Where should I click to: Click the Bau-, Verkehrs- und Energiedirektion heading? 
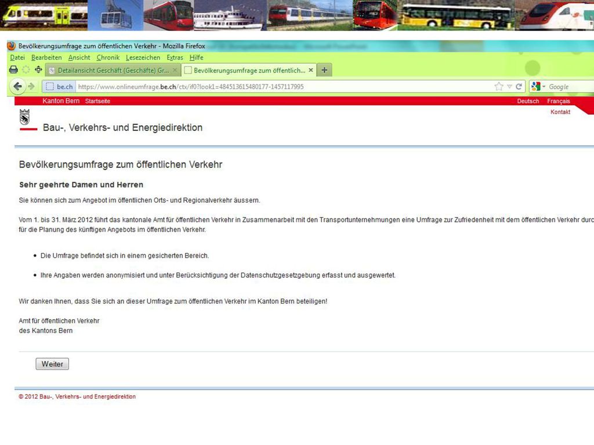122,127
